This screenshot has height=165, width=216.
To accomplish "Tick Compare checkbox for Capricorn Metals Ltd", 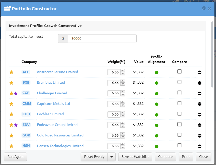I will click(x=179, y=103).
